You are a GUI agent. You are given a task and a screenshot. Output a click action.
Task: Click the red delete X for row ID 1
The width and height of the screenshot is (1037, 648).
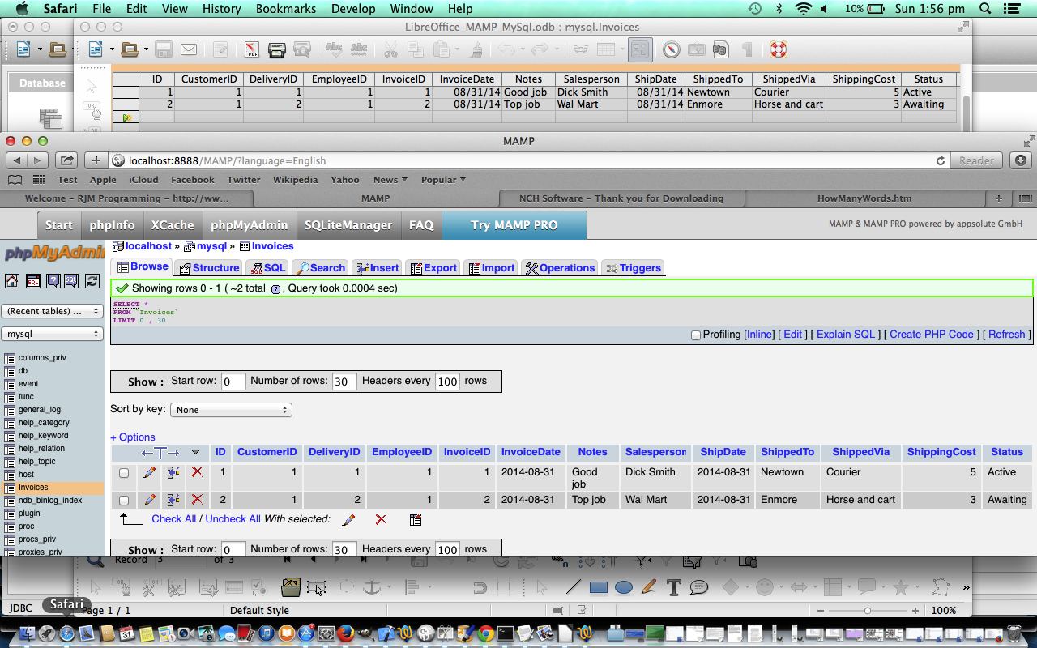click(x=197, y=472)
